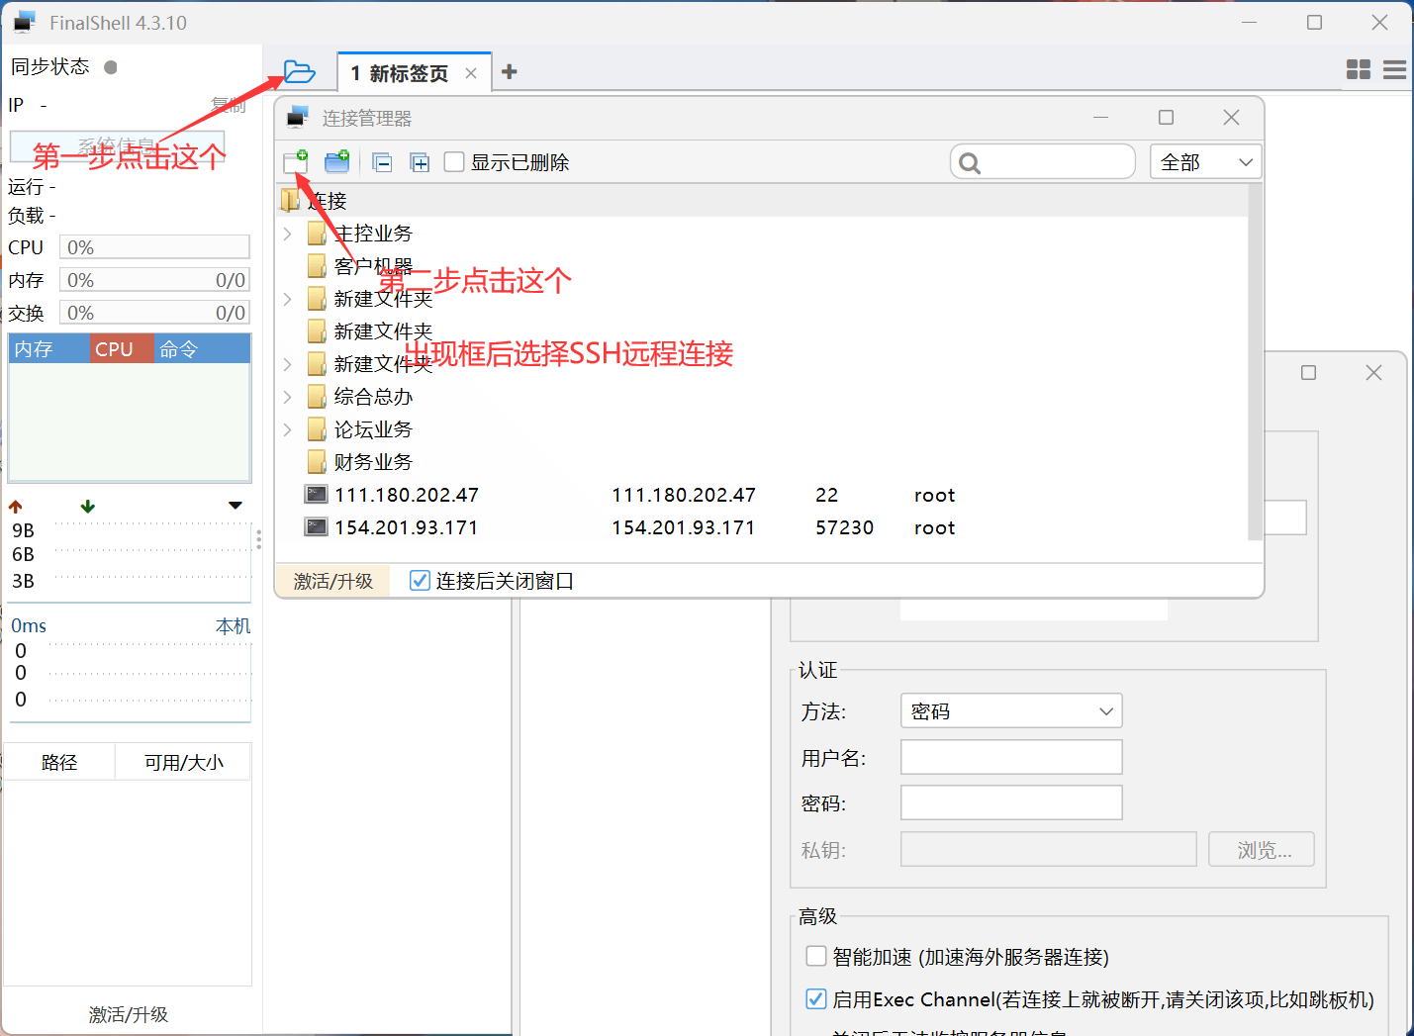Open the main hamburger menu icon
Viewport: 1414px width, 1036px height.
[1395, 69]
